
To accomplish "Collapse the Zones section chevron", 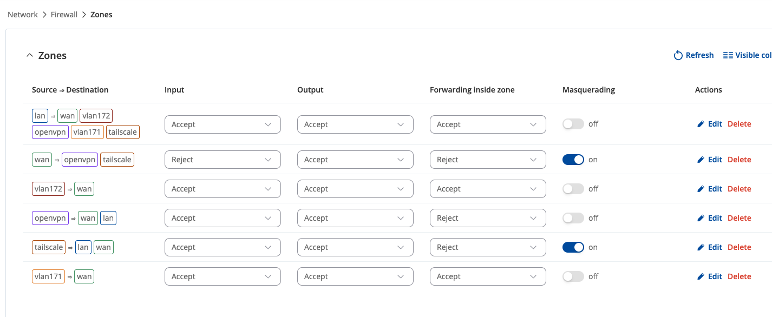I will [30, 56].
